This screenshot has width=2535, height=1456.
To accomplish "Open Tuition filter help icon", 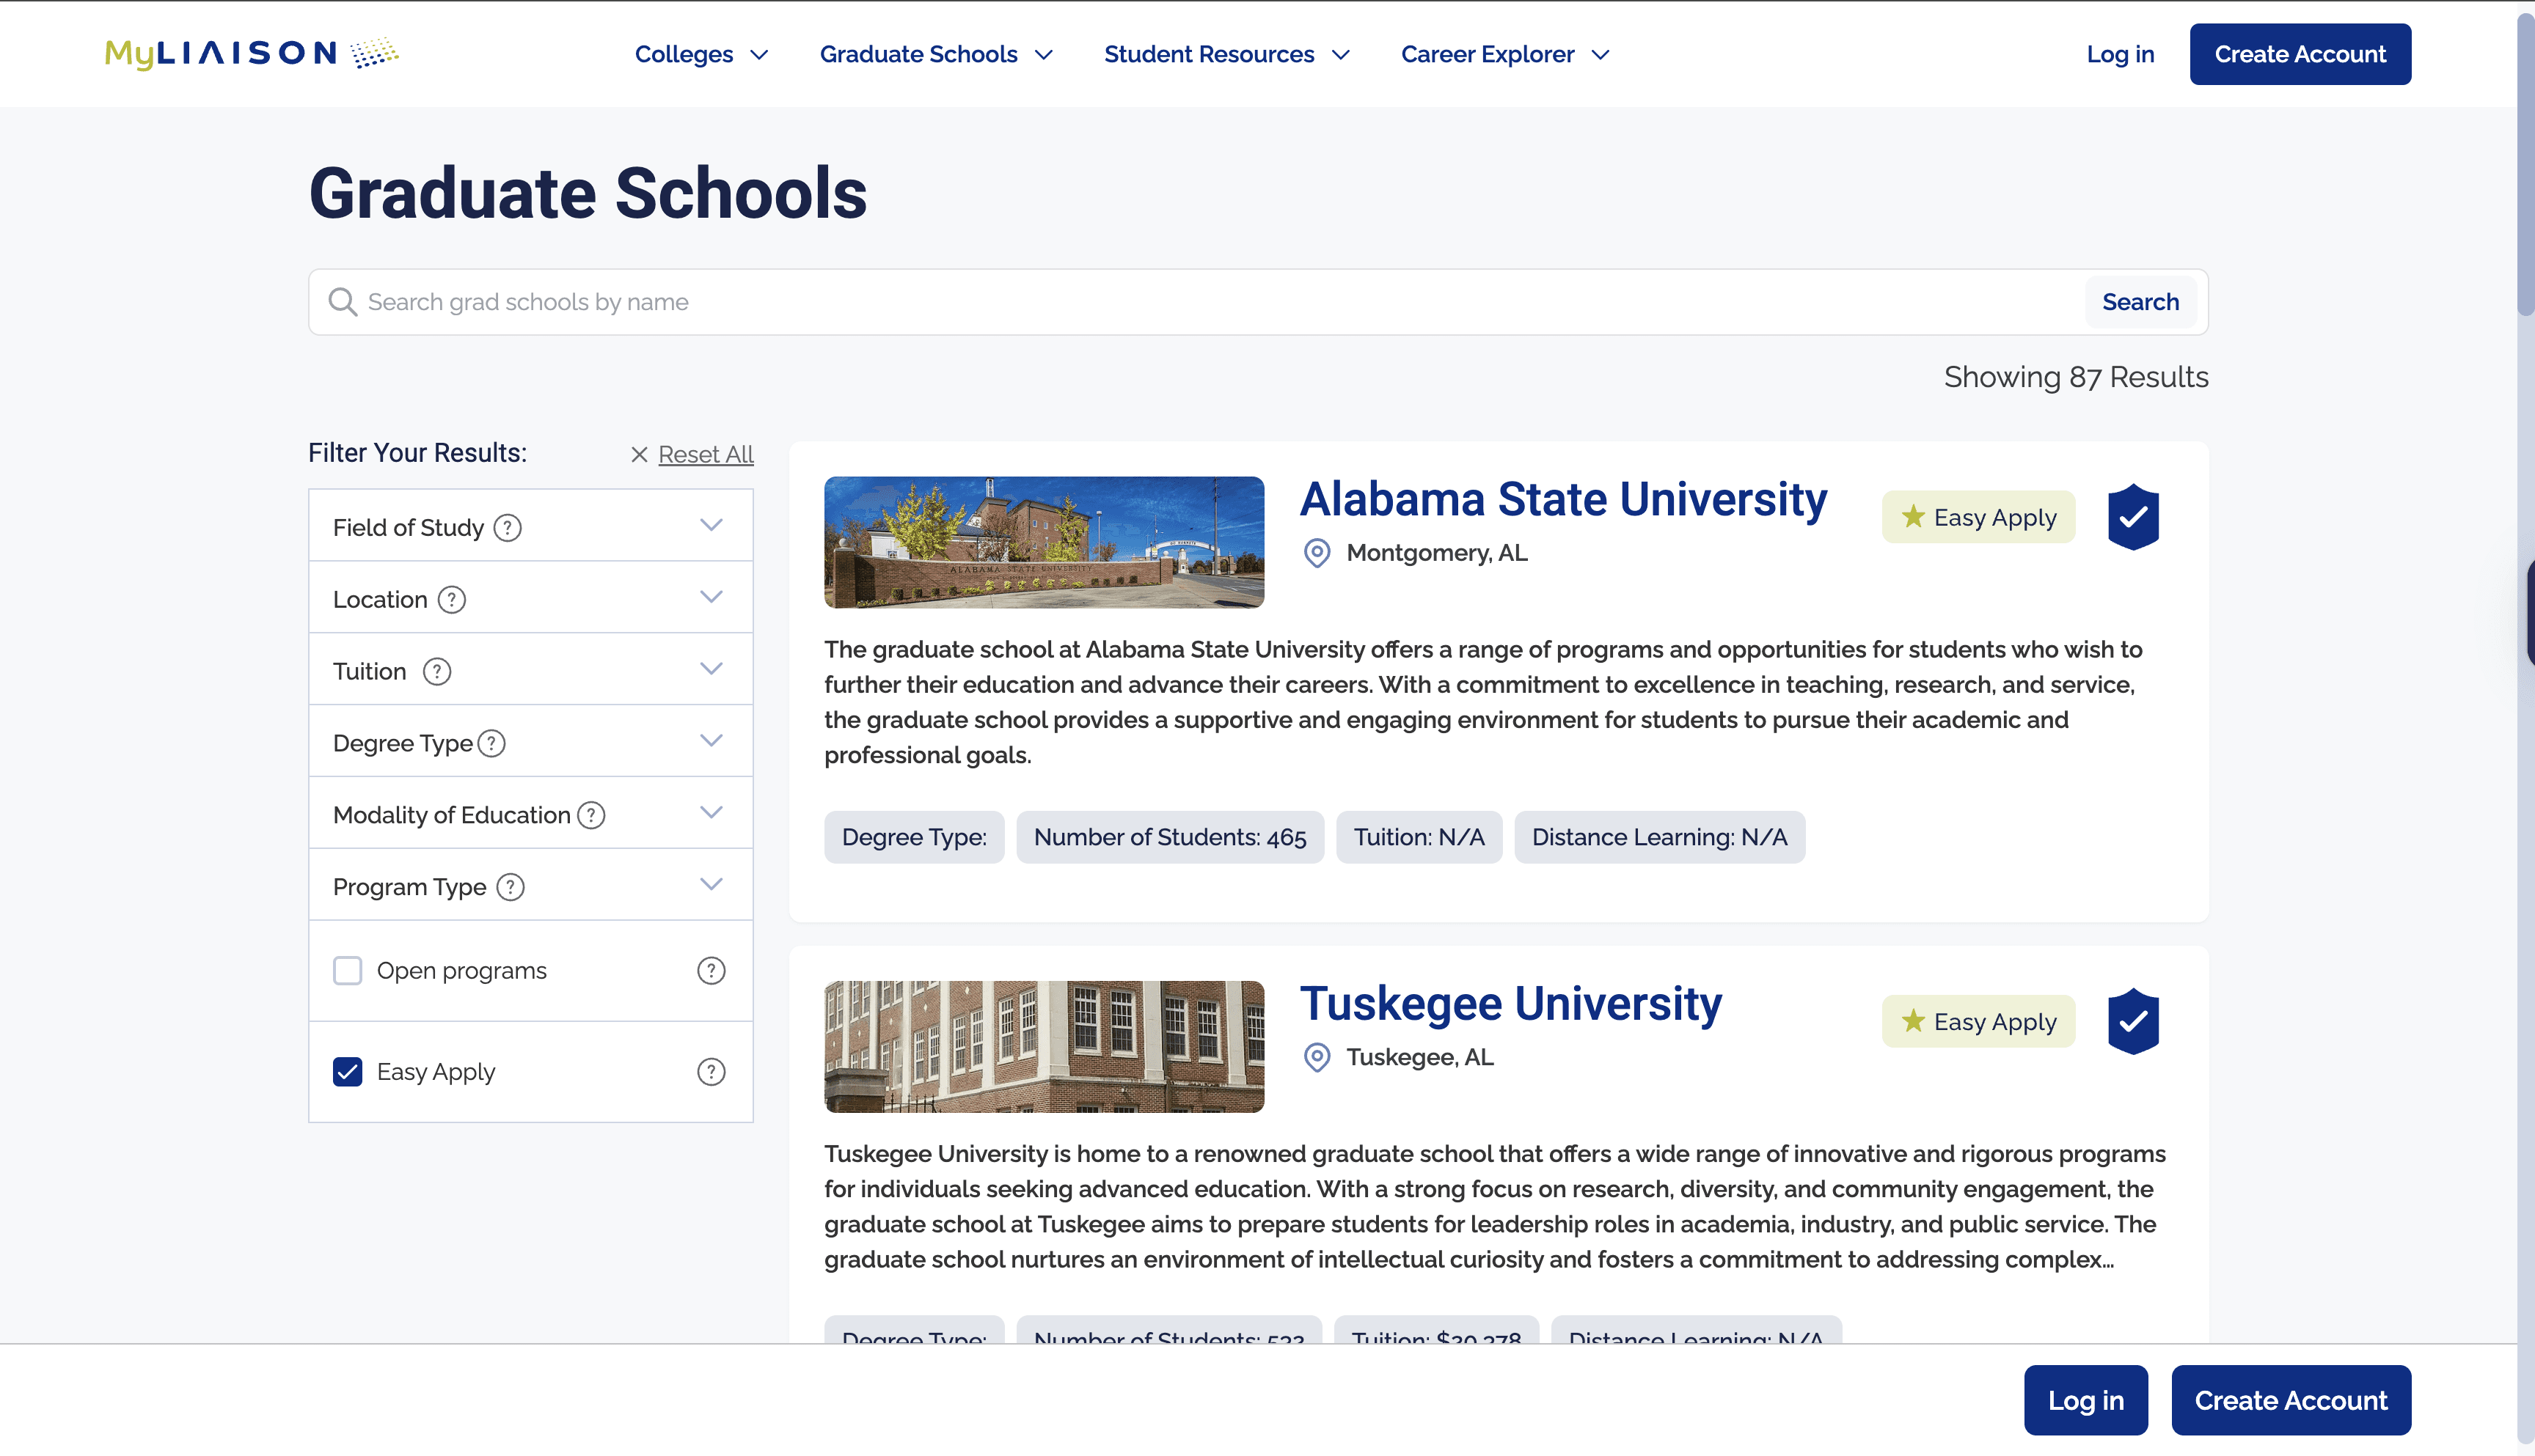I will click(437, 671).
